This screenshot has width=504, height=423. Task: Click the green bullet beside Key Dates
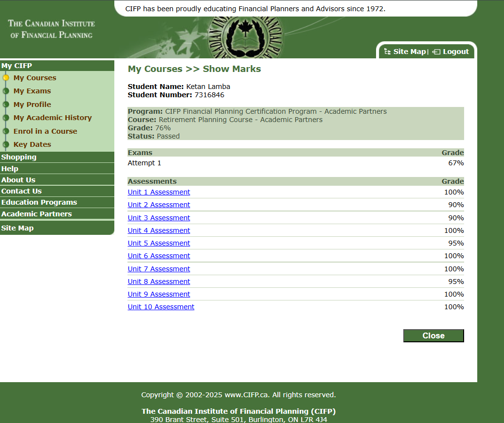6,144
